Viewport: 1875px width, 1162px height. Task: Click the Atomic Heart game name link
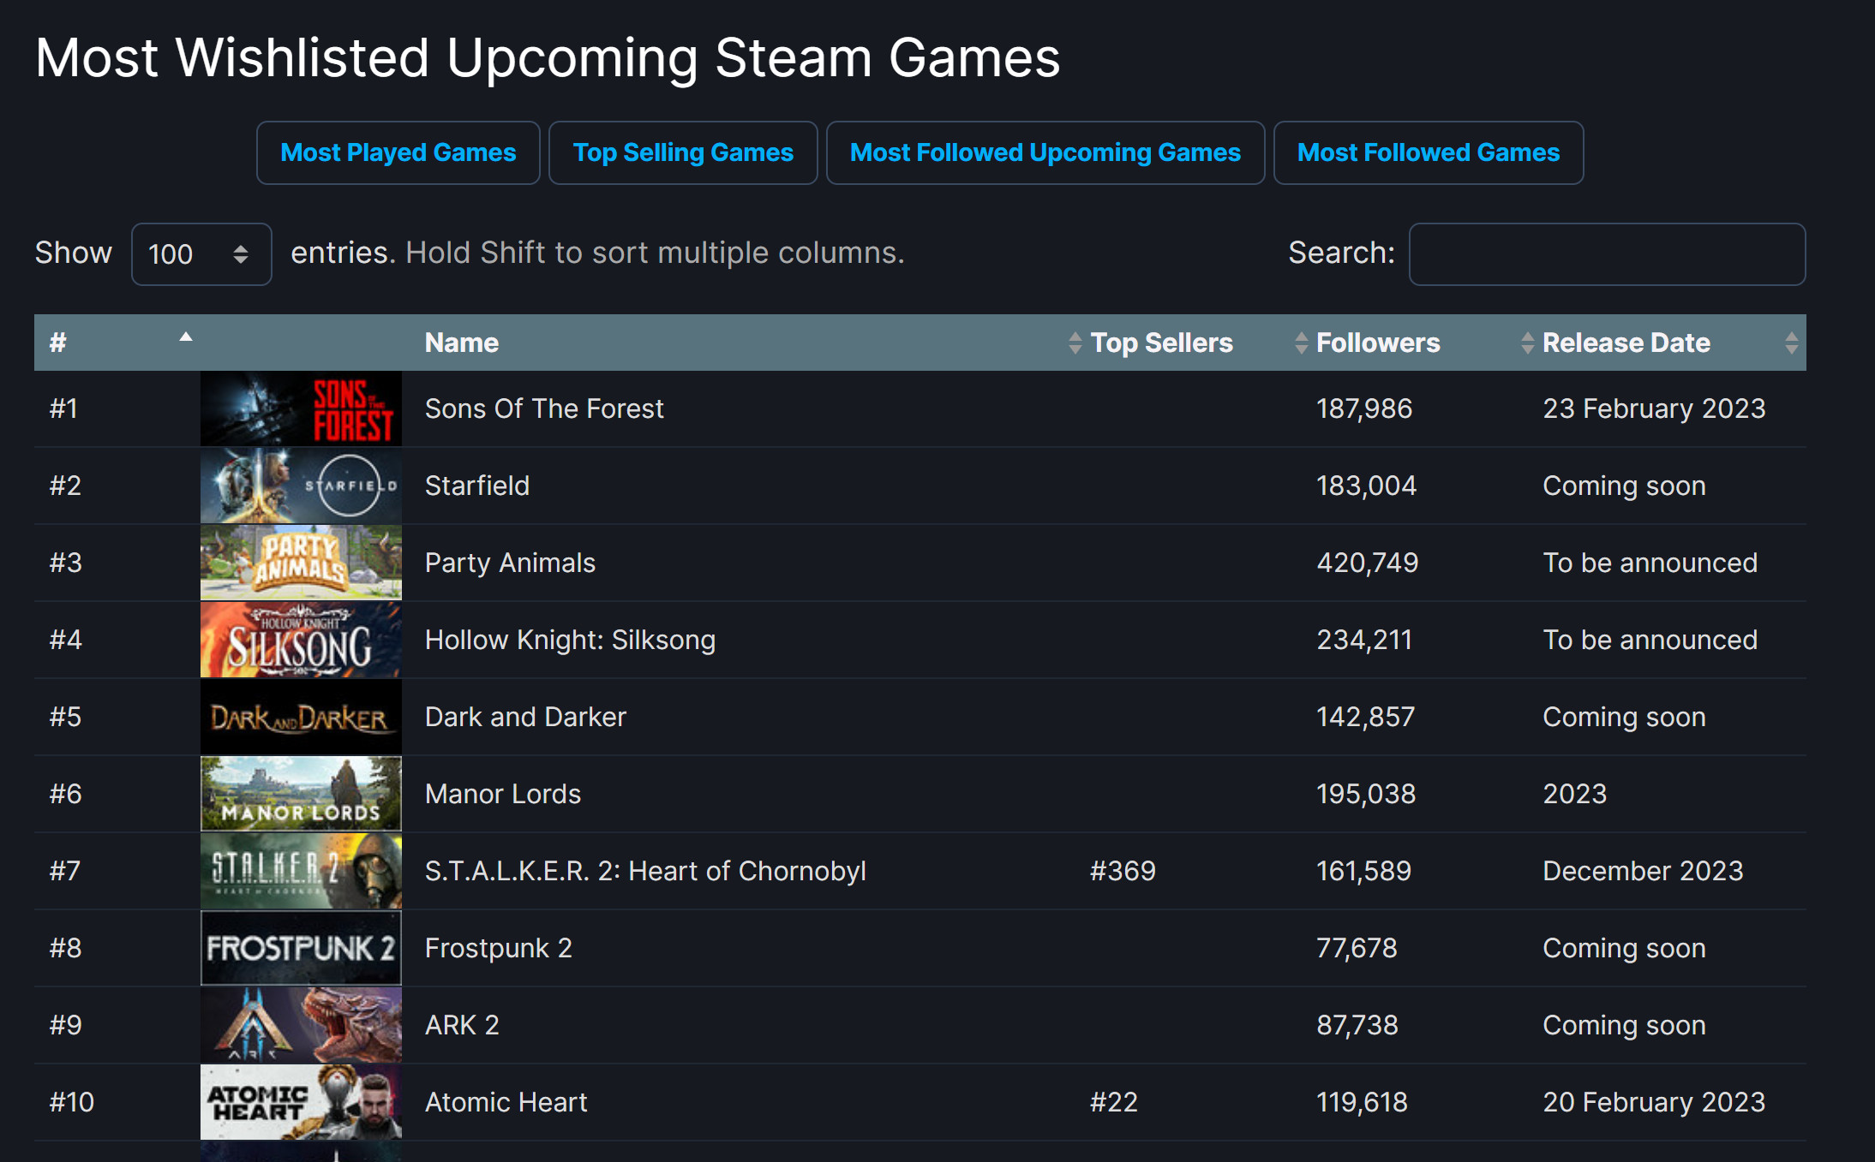pos(506,1102)
